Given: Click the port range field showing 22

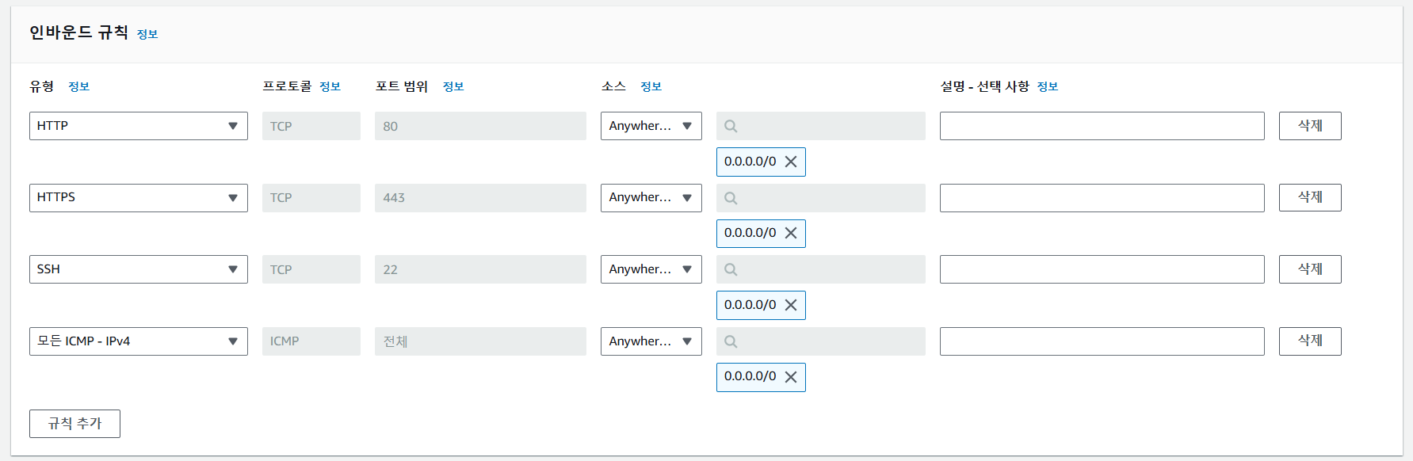Looking at the screenshot, I should point(480,269).
